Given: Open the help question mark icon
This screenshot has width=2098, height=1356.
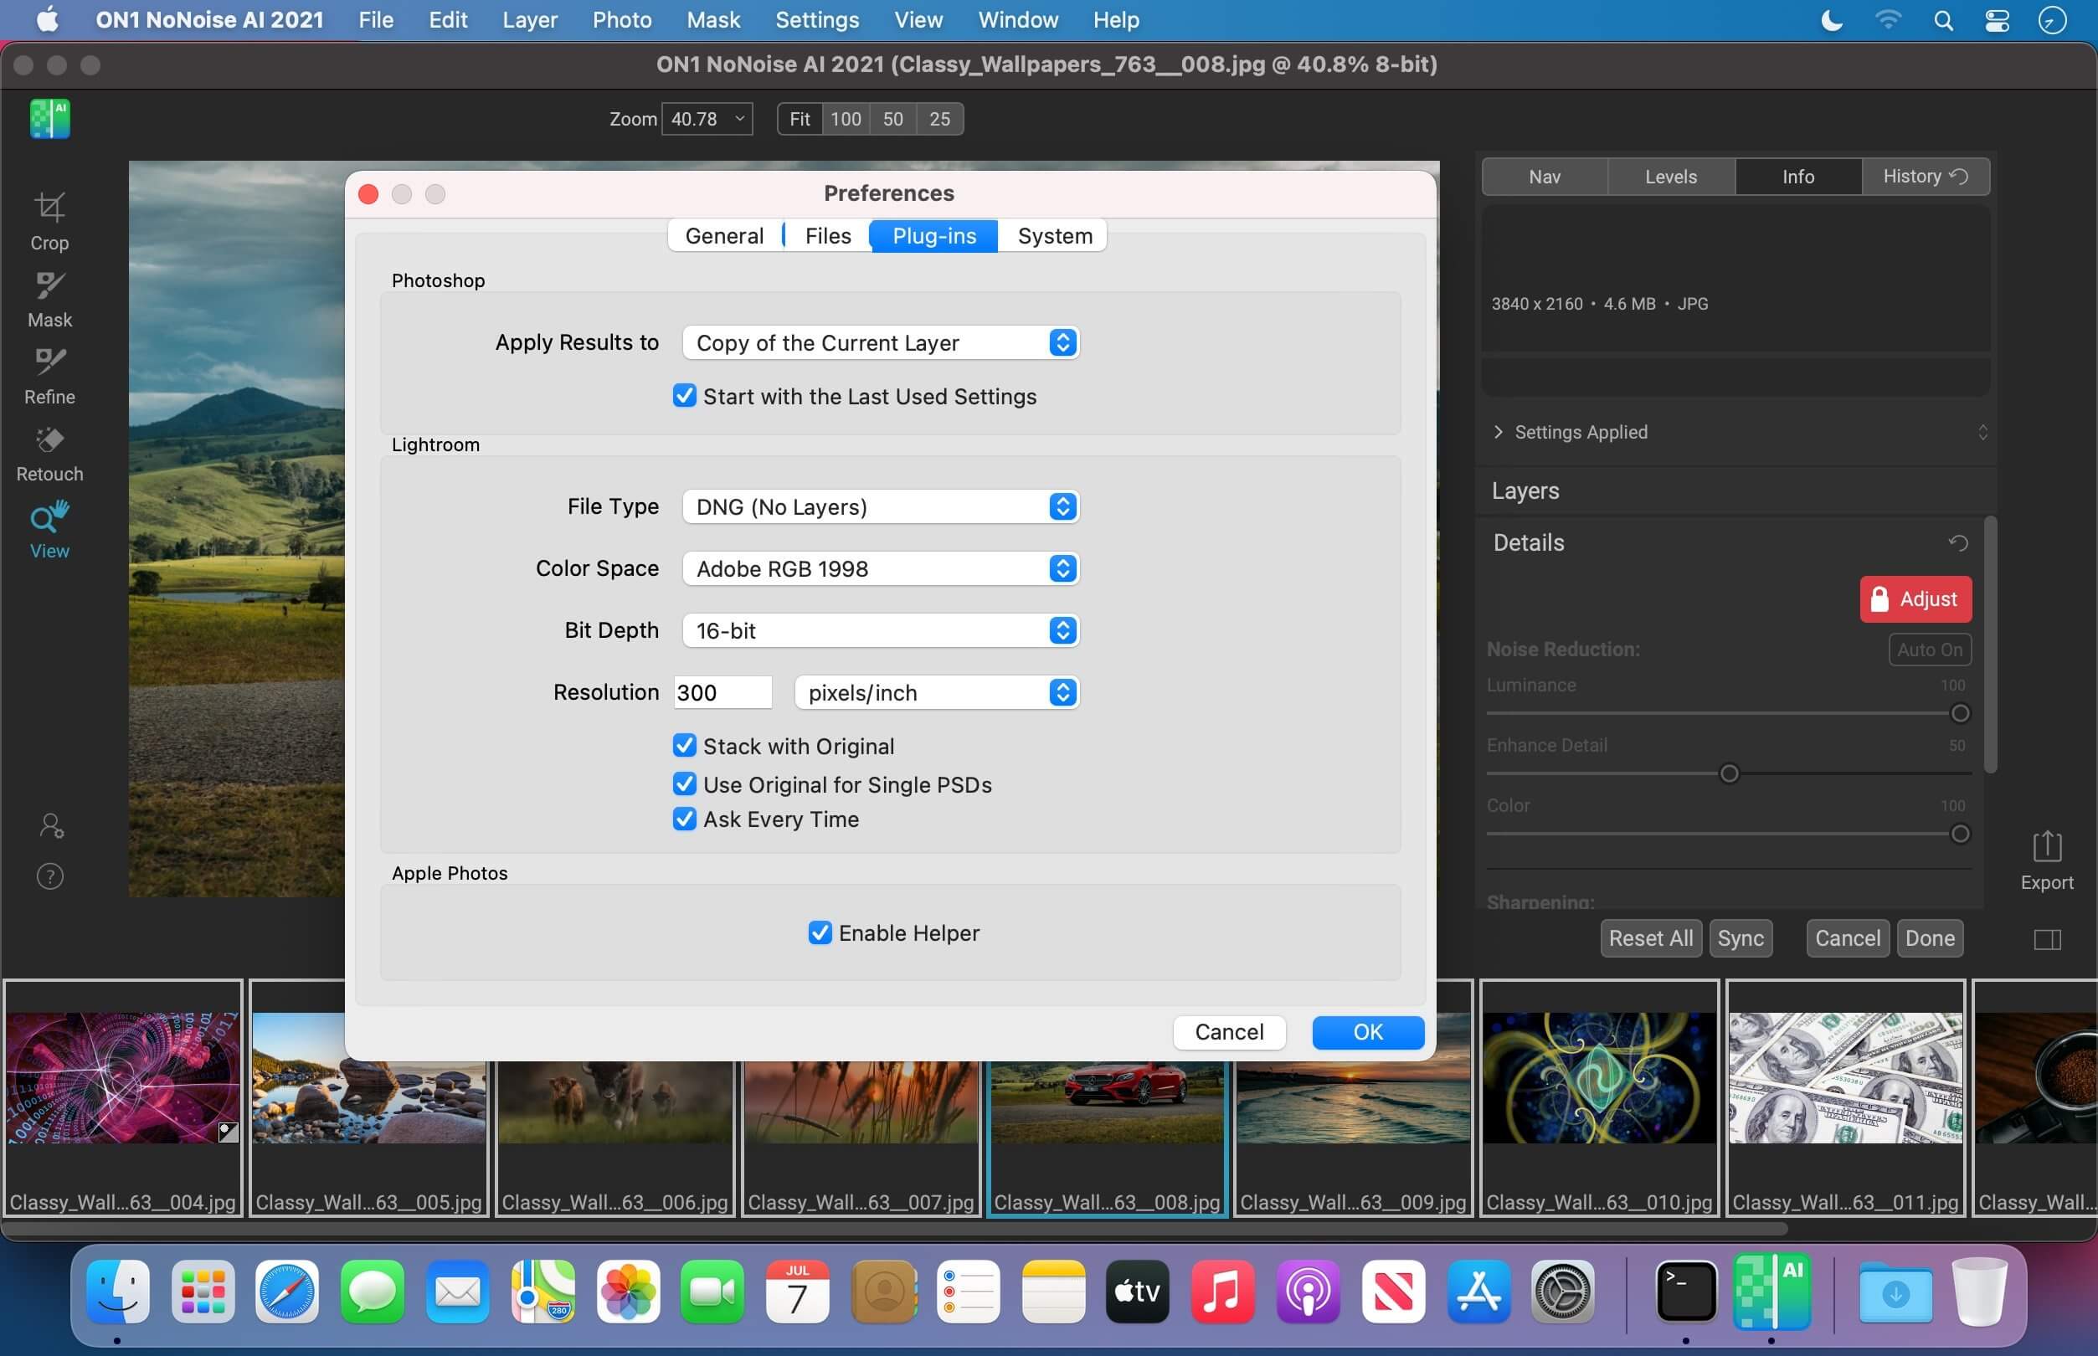Looking at the screenshot, I should [x=50, y=876].
